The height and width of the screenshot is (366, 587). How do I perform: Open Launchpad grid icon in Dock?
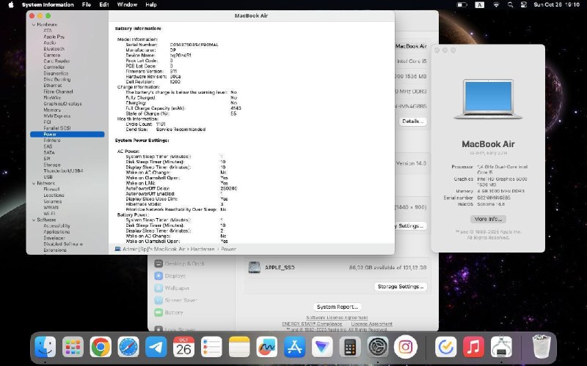point(73,347)
